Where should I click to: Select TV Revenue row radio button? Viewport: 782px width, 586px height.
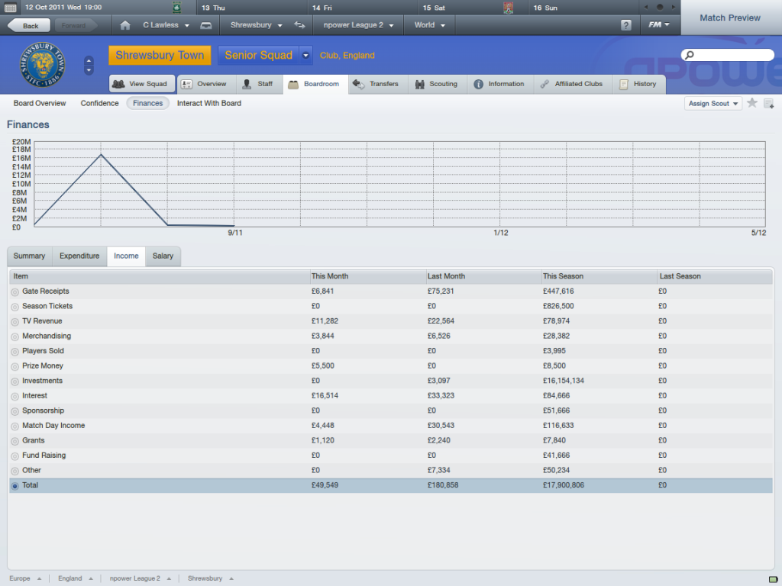(x=15, y=322)
